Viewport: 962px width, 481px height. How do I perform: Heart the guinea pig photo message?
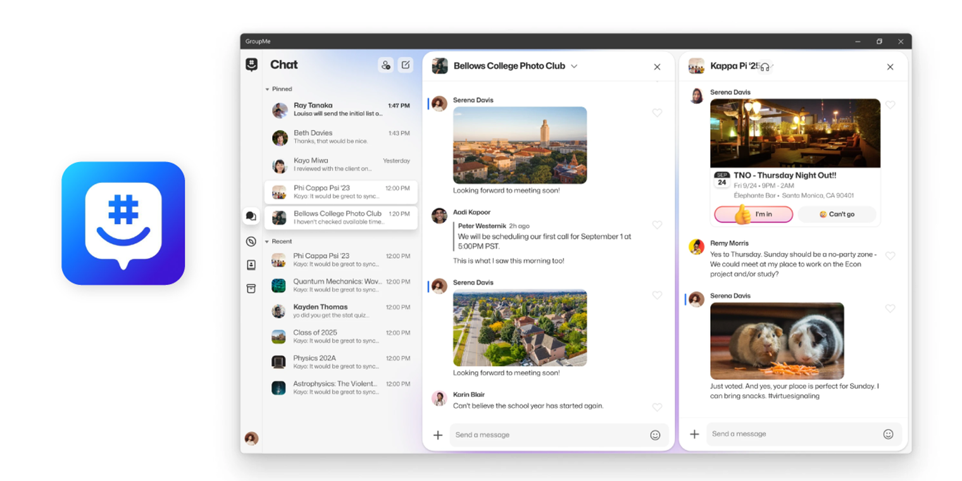890,308
